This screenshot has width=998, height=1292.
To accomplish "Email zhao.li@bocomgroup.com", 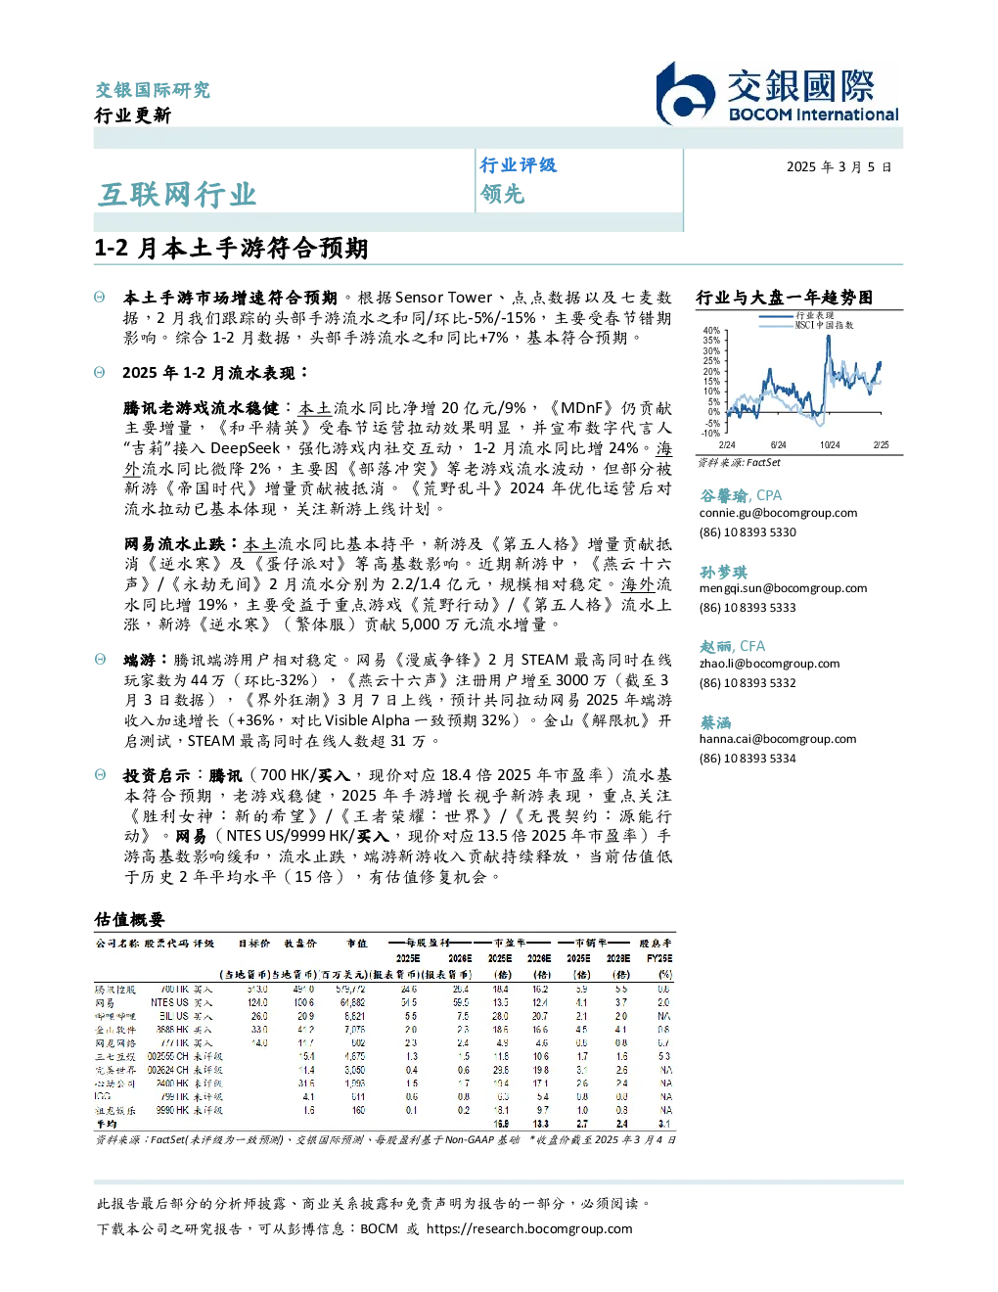I will pos(769,664).
